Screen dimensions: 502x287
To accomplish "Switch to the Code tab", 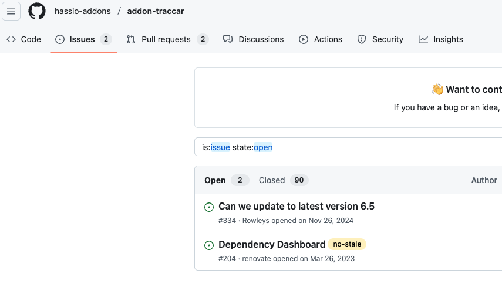I will 23,39.
